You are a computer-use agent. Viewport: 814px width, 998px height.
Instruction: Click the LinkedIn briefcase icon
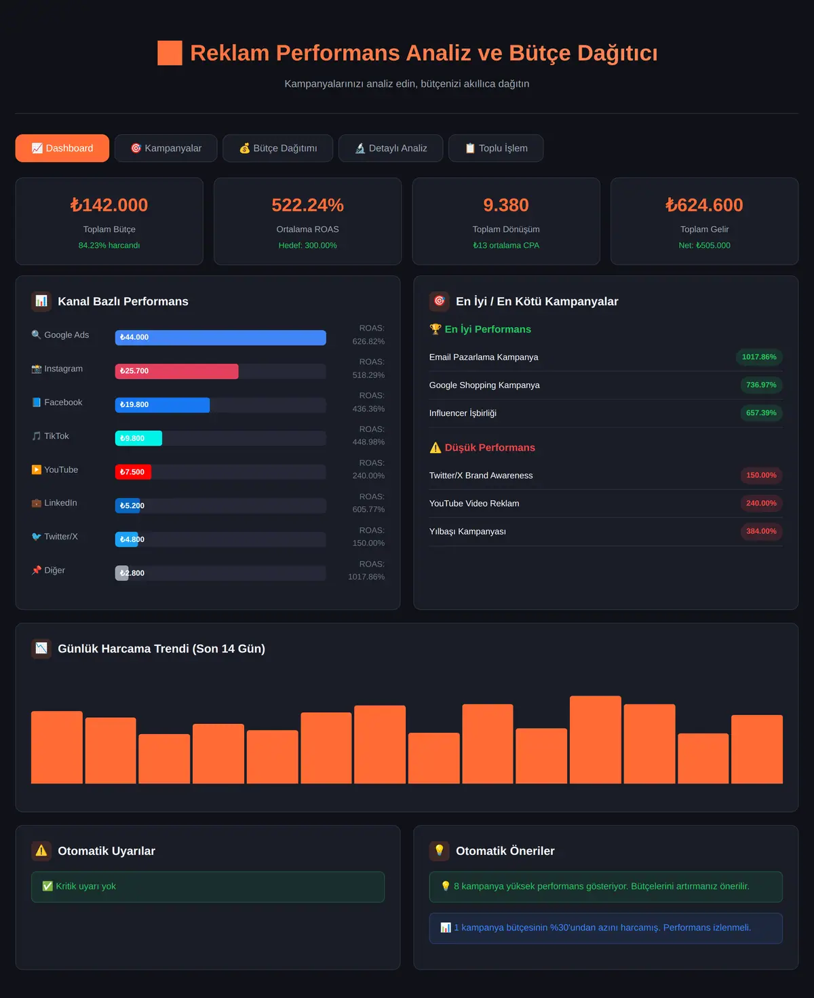point(37,503)
